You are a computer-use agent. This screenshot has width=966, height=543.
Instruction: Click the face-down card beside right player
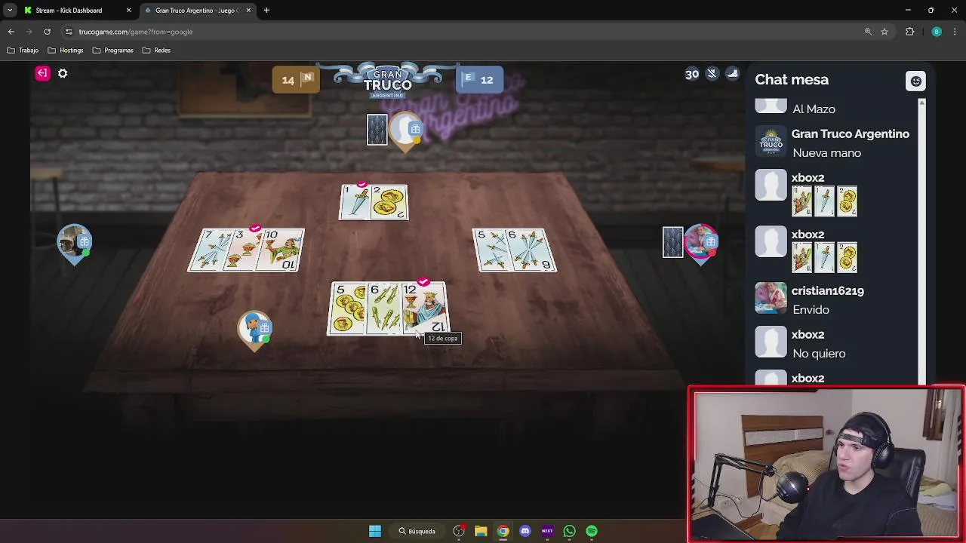click(673, 242)
